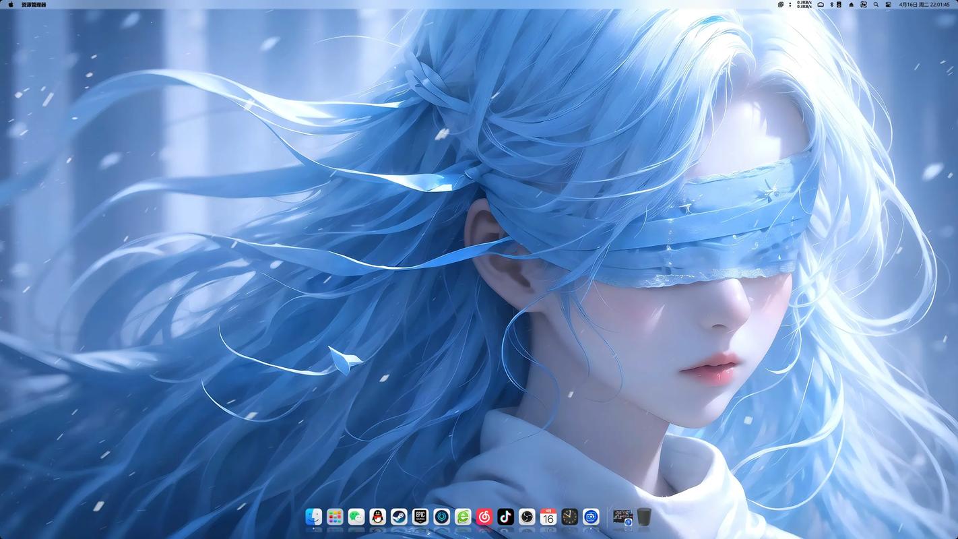Launch TikTok from the dock
958x539 pixels.
(x=506, y=517)
